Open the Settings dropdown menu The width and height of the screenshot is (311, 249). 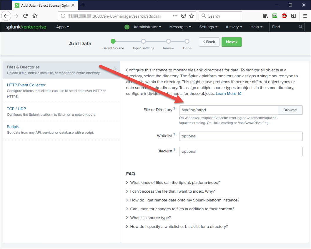(208, 27)
